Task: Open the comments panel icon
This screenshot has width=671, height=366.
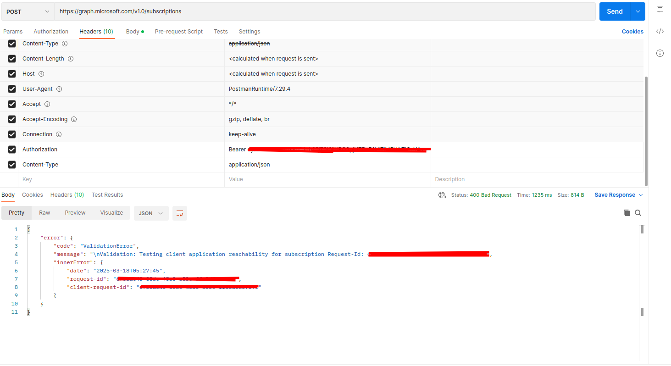Action: (x=660, y=9)
